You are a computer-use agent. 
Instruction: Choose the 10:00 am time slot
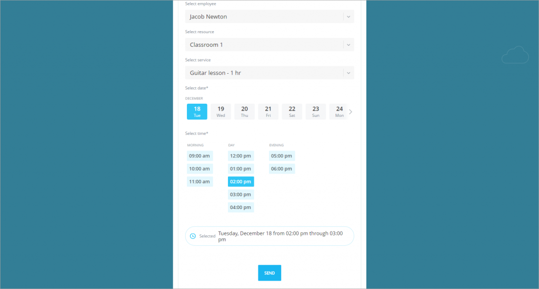click(x=199, y=169)
